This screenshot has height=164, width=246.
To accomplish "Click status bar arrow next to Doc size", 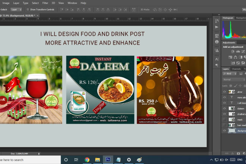I will click(39, 154).
